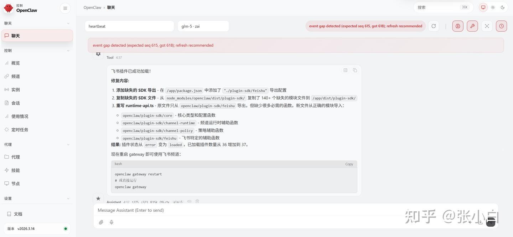
Task: Click Assistant star avatar icon
Action: tap(98, 199)
